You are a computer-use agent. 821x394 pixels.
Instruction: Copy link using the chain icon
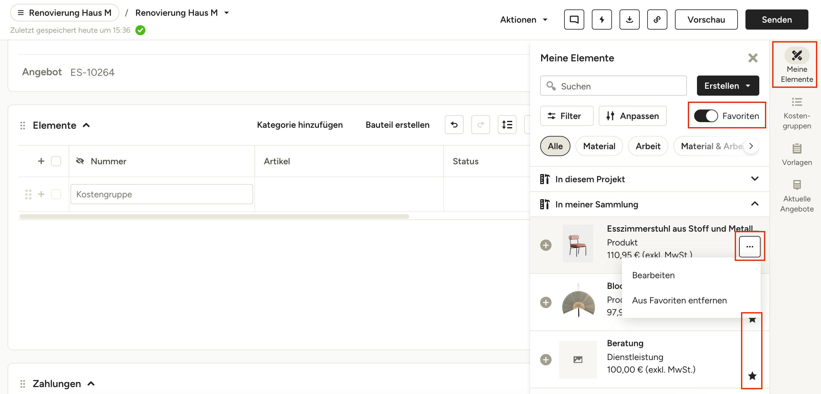[657, 20]
